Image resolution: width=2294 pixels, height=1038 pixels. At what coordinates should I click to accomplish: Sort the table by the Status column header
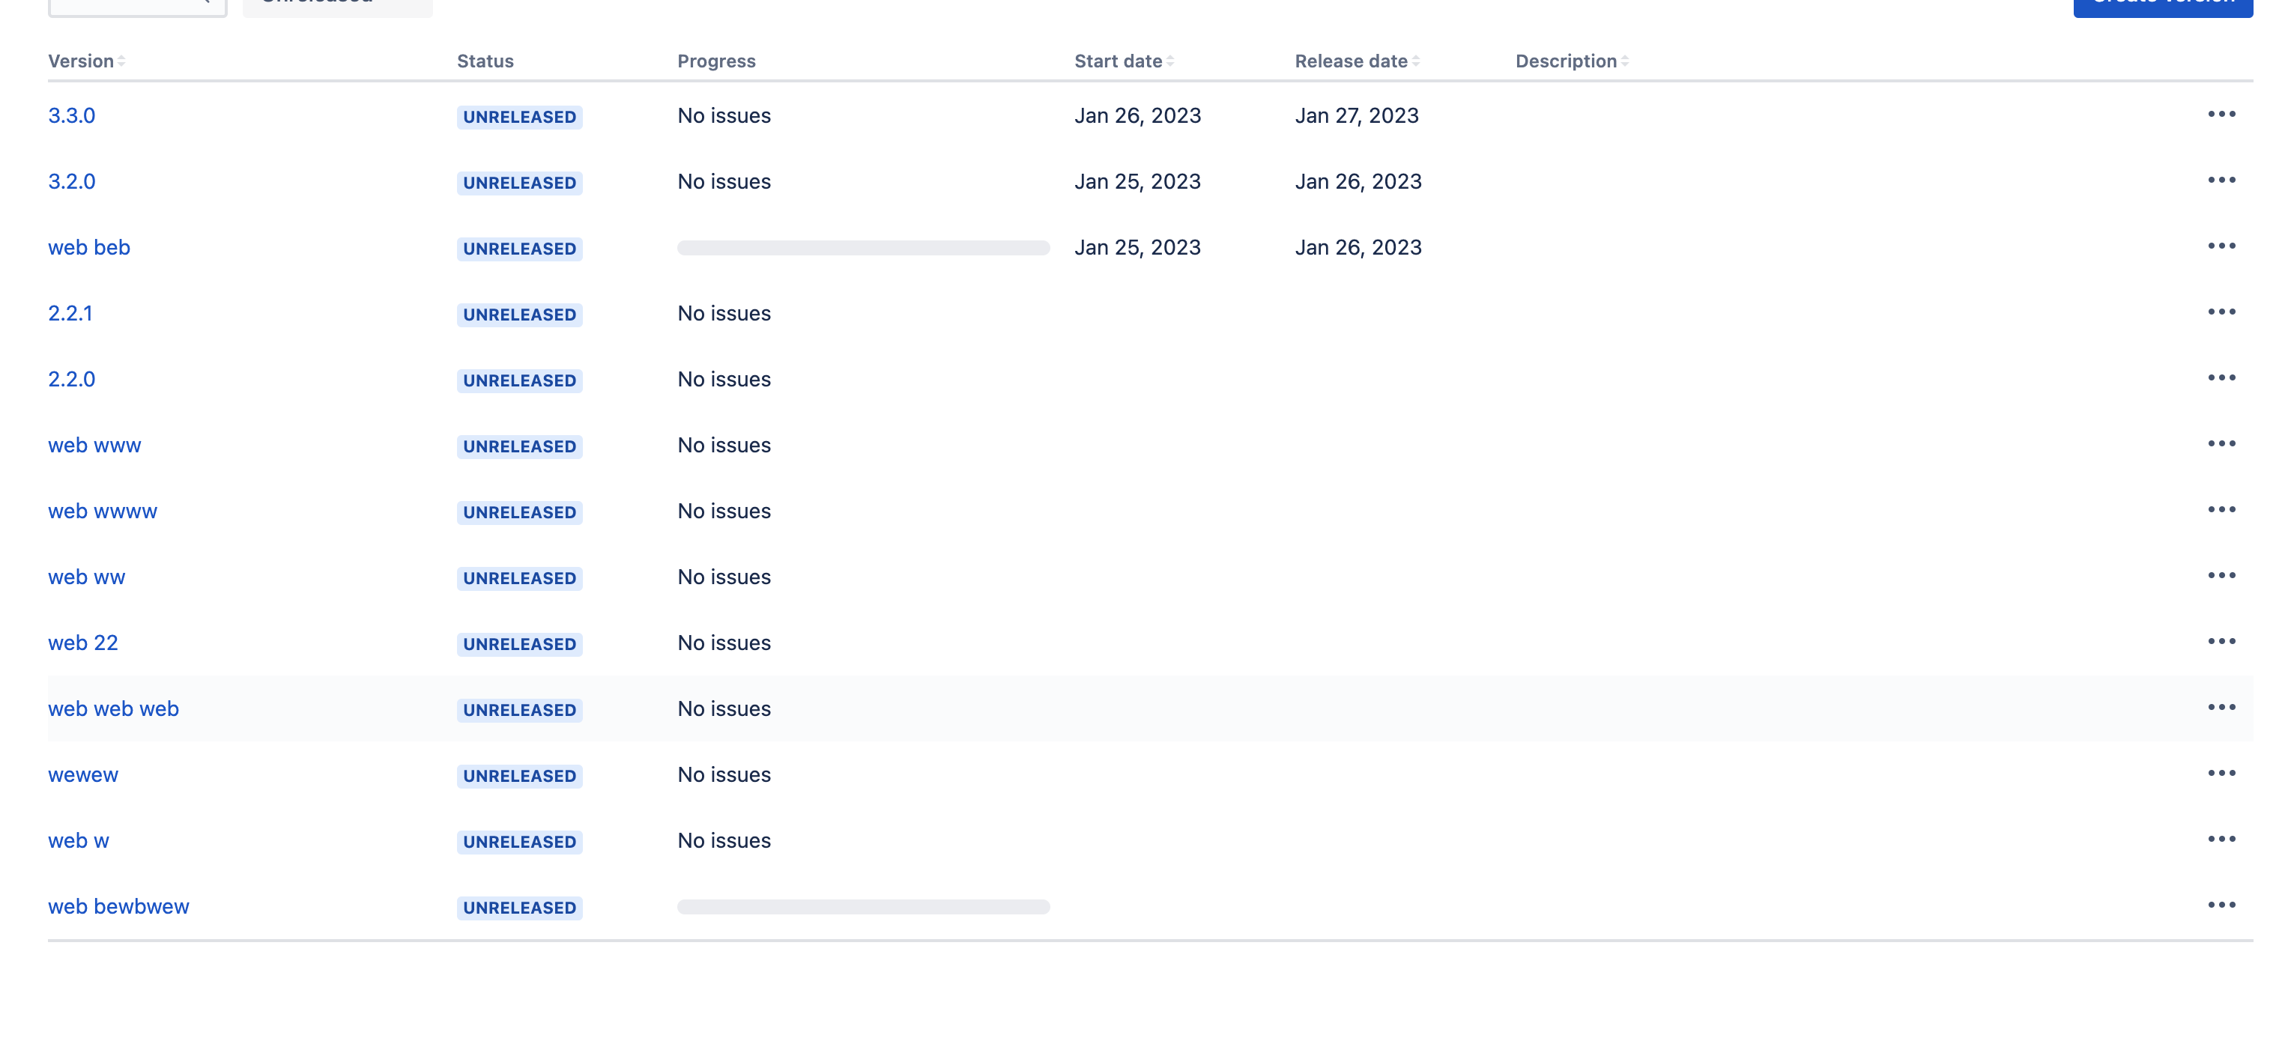pos(485,61)
